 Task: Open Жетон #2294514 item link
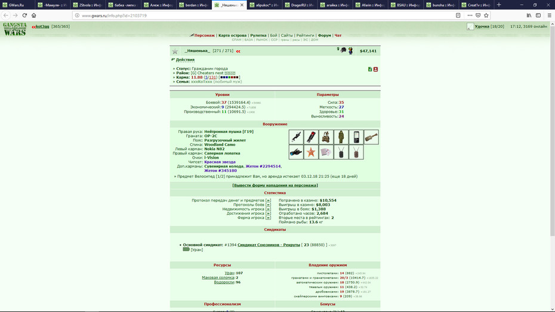pyautogui.click(x=263, y=166)
